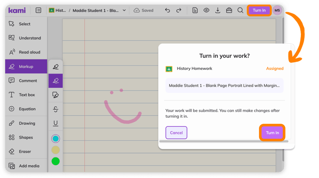Open the MS profile avatar
The height and width of the screenshot is (178, 319).
(277, 10)
